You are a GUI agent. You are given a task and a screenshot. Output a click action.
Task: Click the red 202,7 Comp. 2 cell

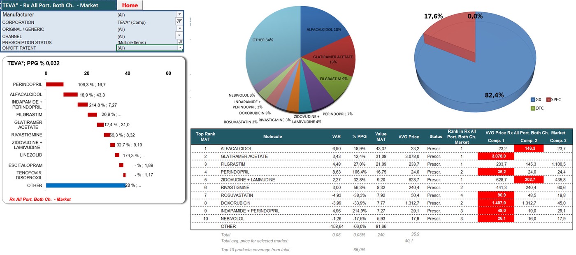pos(528,180)
